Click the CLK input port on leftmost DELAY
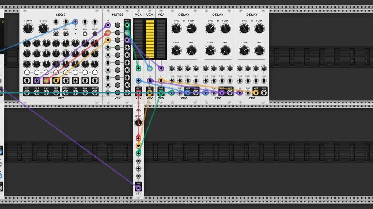This screenshot has height=209, width=373. coord(180,93)
